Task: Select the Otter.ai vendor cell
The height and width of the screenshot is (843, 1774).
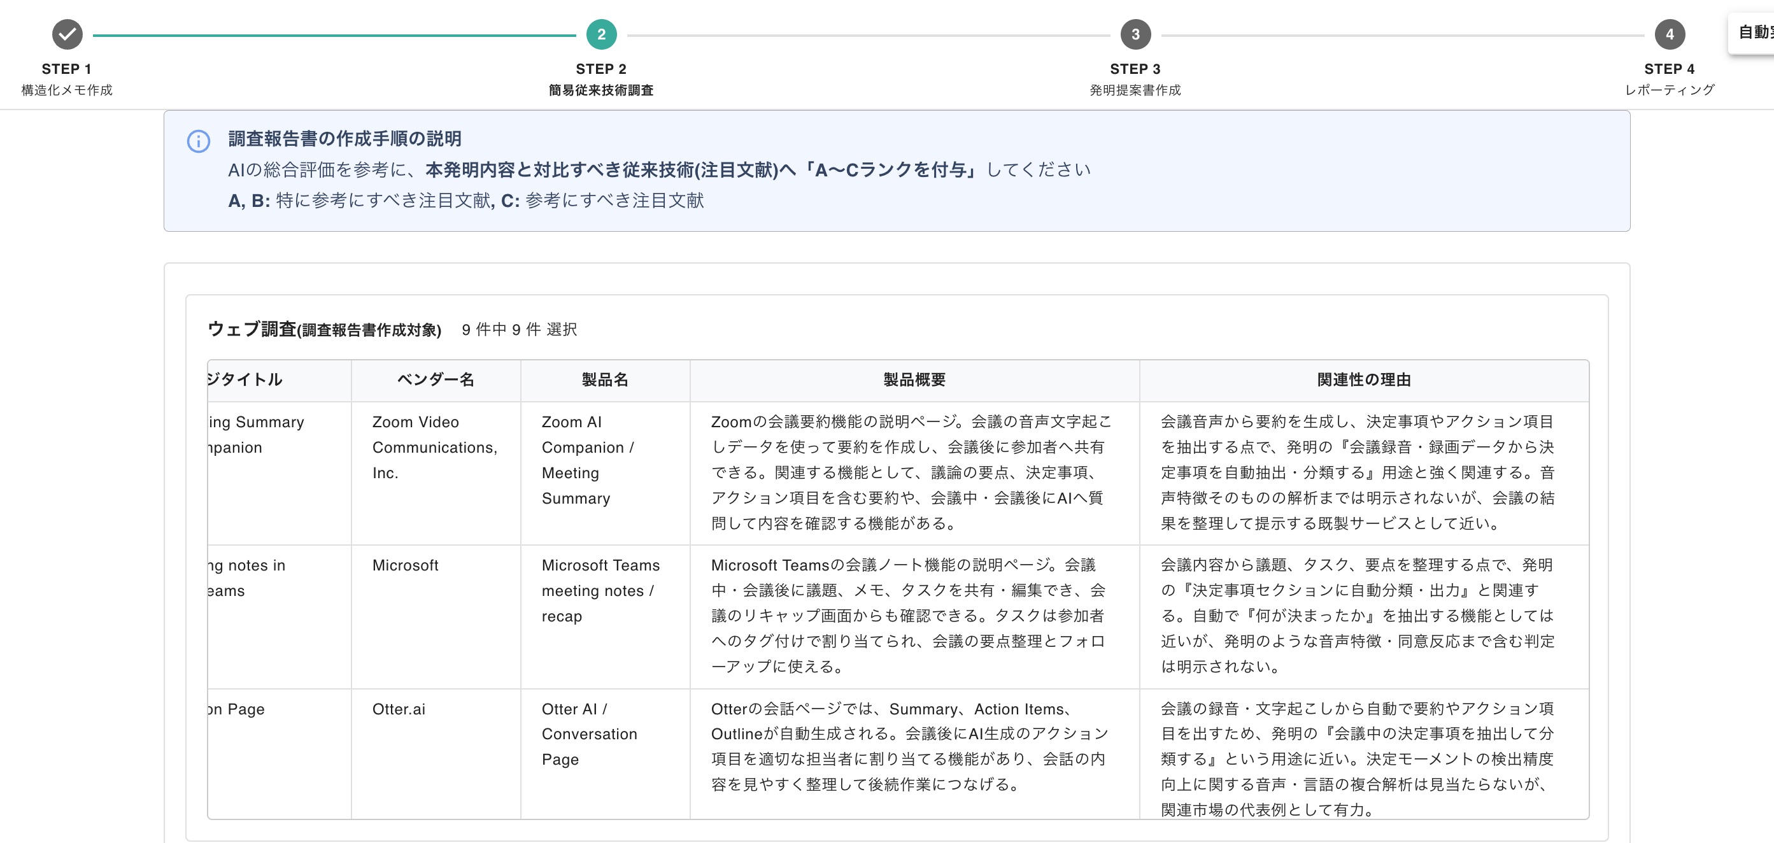Action: tap(436, 754)
